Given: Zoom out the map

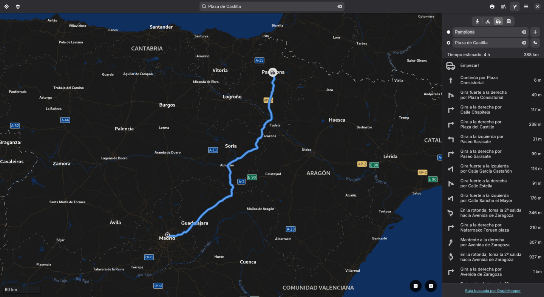Looking at the screenshot, I should (x=416, y=286).
